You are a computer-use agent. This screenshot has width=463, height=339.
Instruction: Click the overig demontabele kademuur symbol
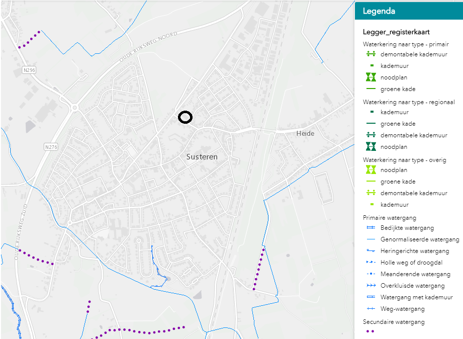(x=371, y=193)
